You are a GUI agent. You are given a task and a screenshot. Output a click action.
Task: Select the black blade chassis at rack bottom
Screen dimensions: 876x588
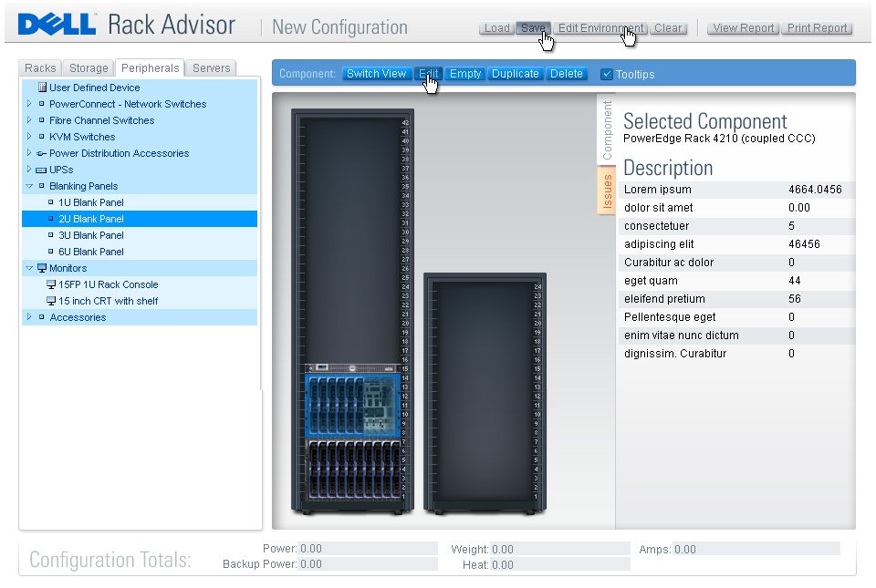(x=353, y=469)
